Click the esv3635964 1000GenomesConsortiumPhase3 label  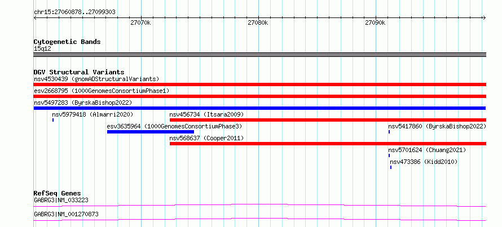pyautogui.click(x=174, y=126)
